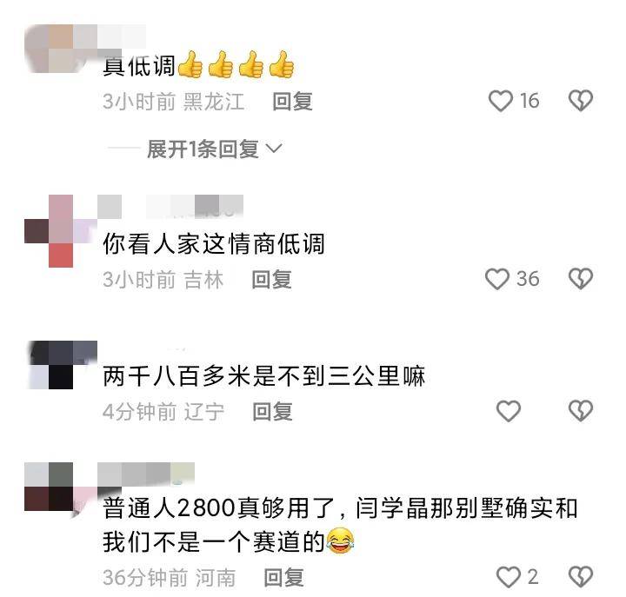Image resolution: width=626 pixels, height=597 pixels.
Task: Dislike the 你看人家这情商低调 comment
Action: (x=581, y=279)
